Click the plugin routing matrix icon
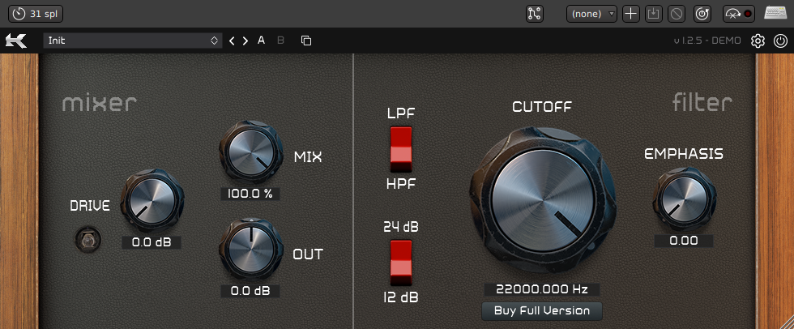Screen dimensions: 794x329 [534, 14]
